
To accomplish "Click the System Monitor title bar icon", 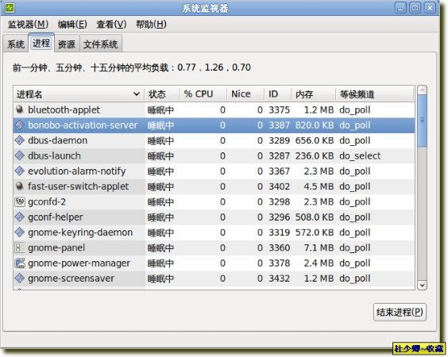I will click(x=10, y=8).
